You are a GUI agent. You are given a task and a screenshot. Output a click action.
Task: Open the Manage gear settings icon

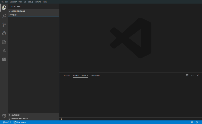[4, 116]
